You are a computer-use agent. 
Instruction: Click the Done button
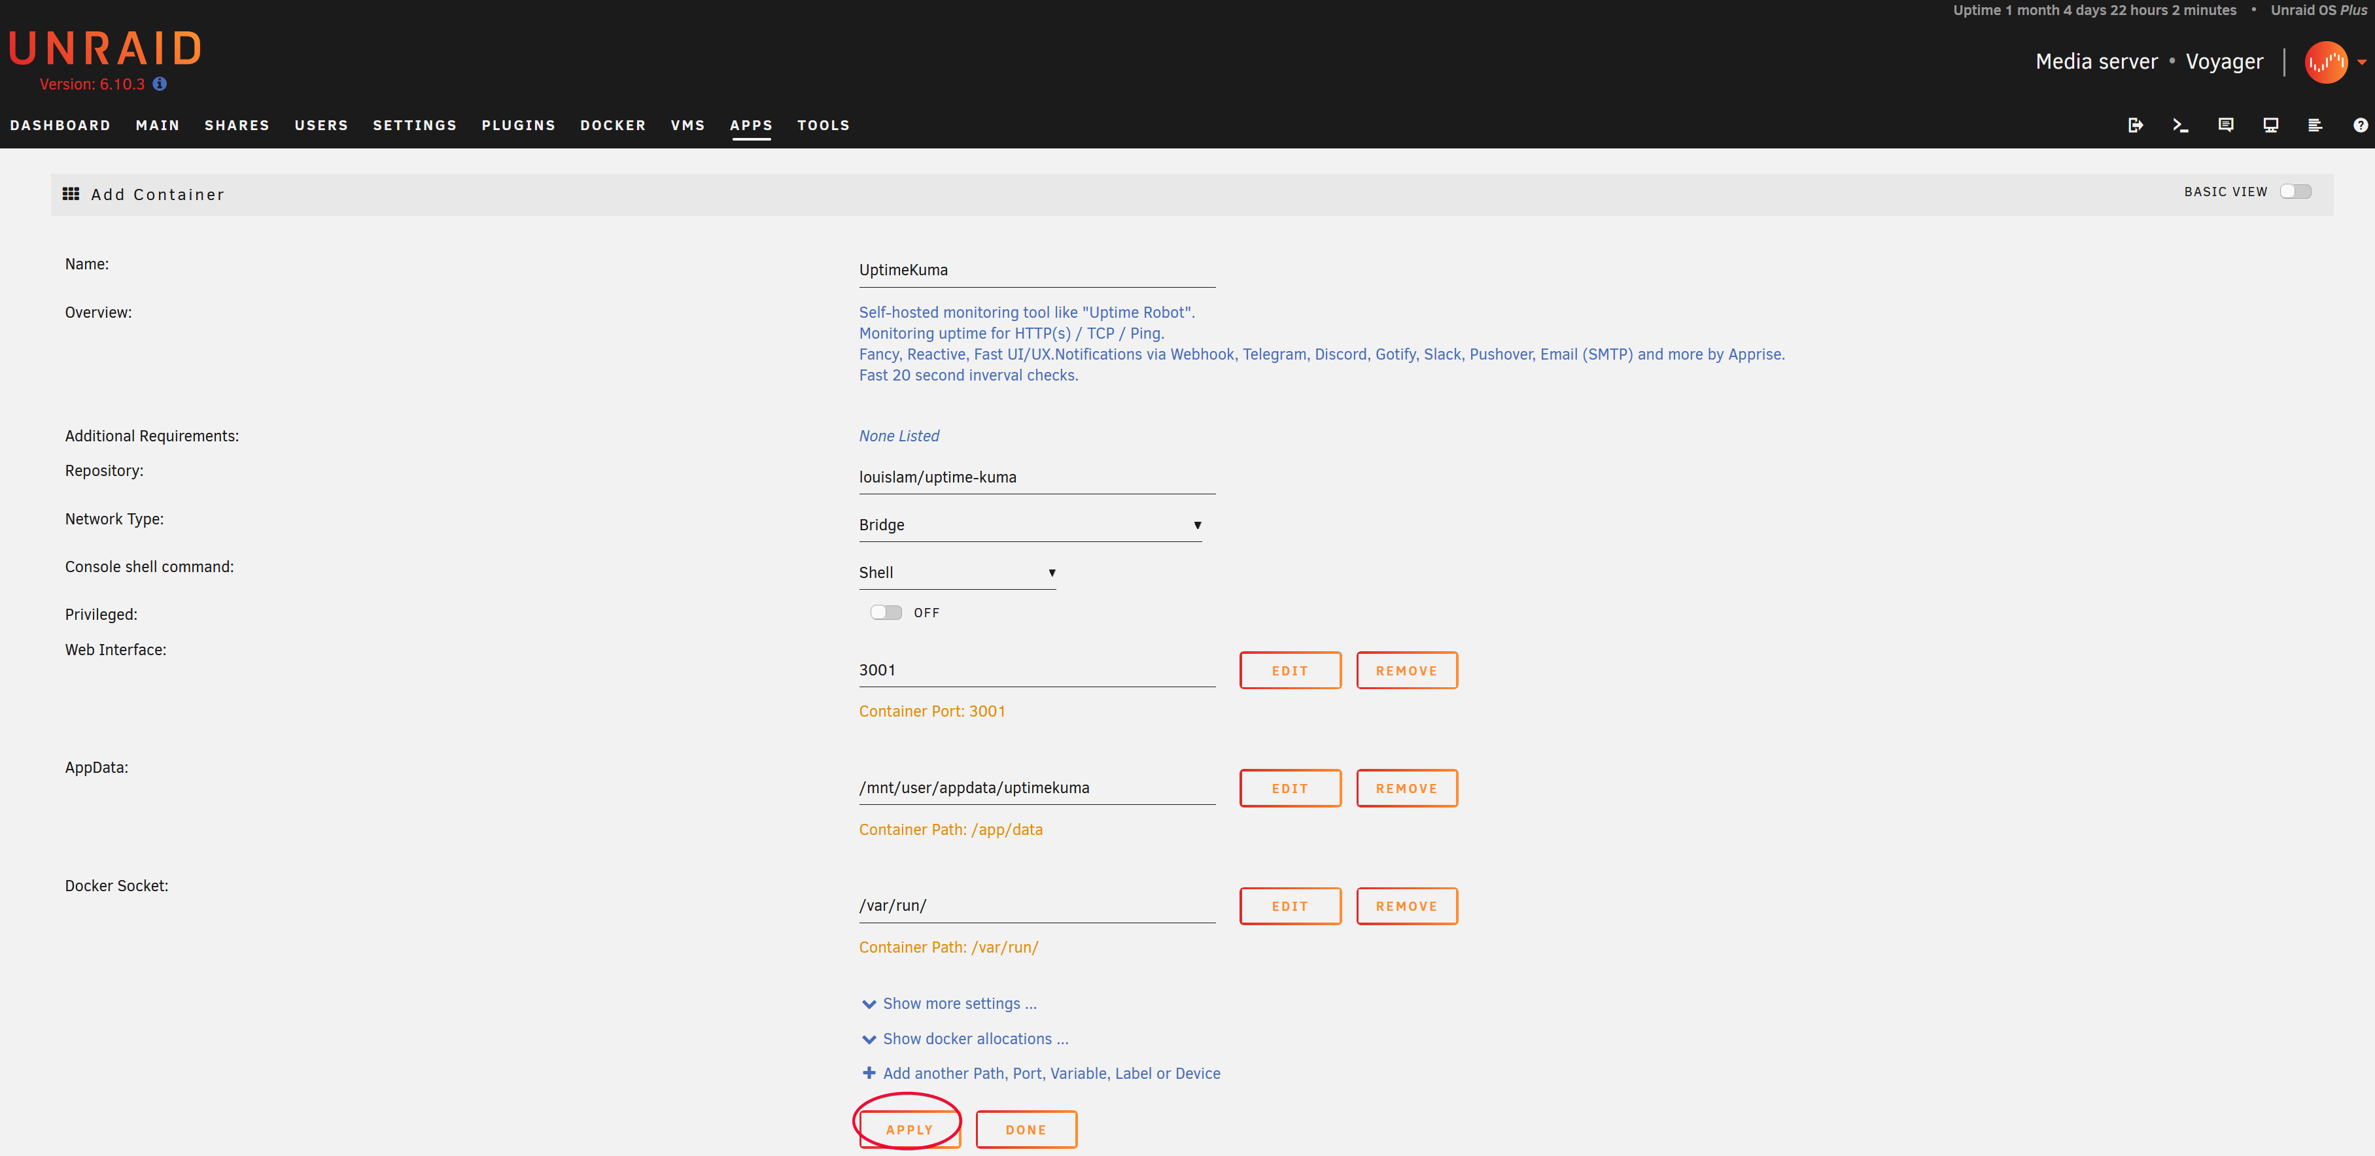click(1025, 1129)
